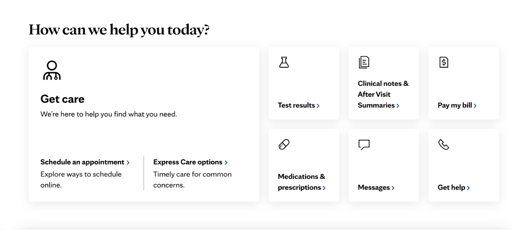Select the Get help link
515x231 pixels.
click(x=451, y=187)
